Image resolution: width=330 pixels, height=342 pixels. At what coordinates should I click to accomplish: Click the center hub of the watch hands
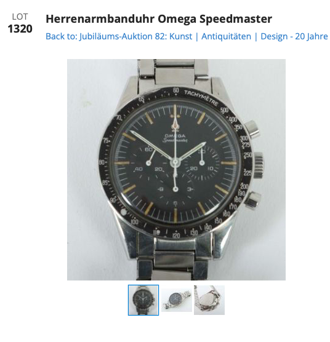coord(175,162)
